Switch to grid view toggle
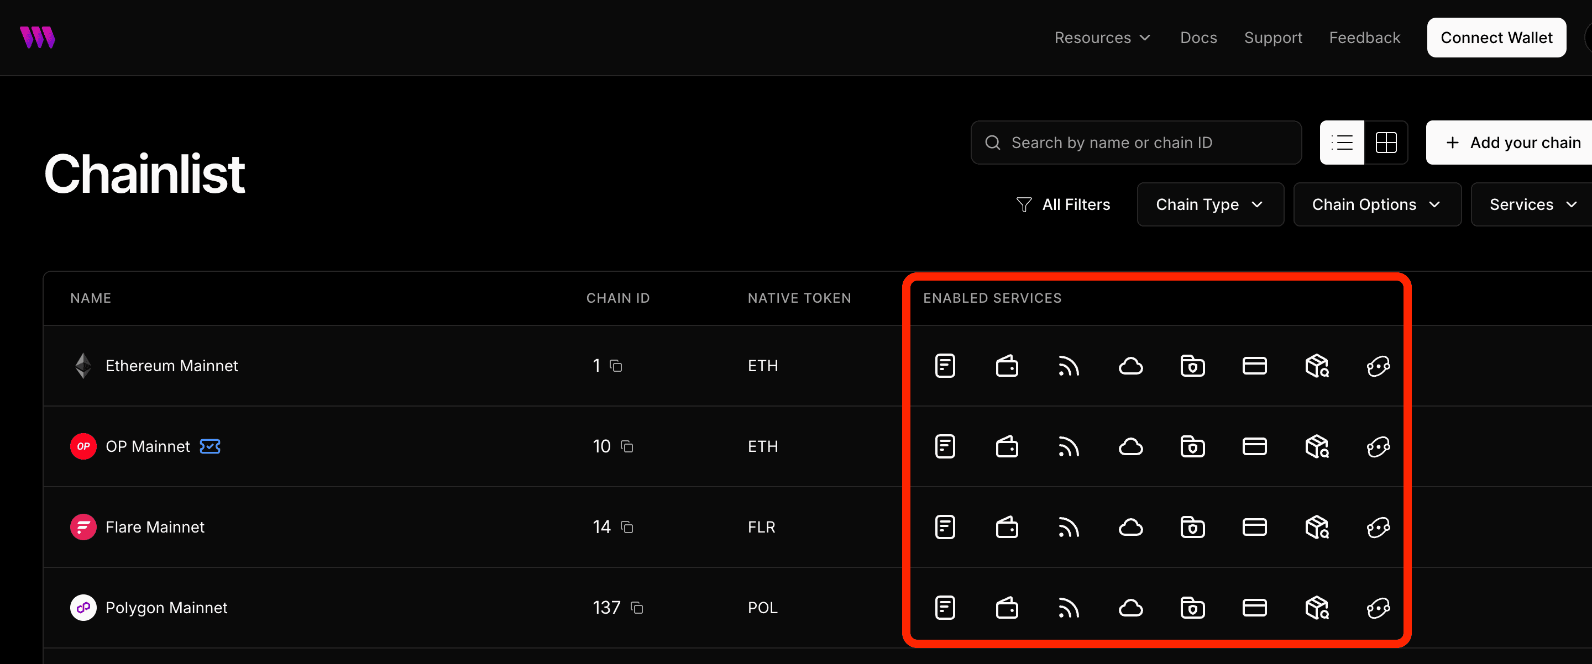1592x664 pixels. pos(1386,143)
